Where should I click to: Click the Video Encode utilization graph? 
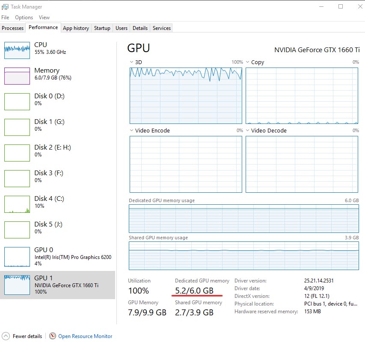[186, 164]
